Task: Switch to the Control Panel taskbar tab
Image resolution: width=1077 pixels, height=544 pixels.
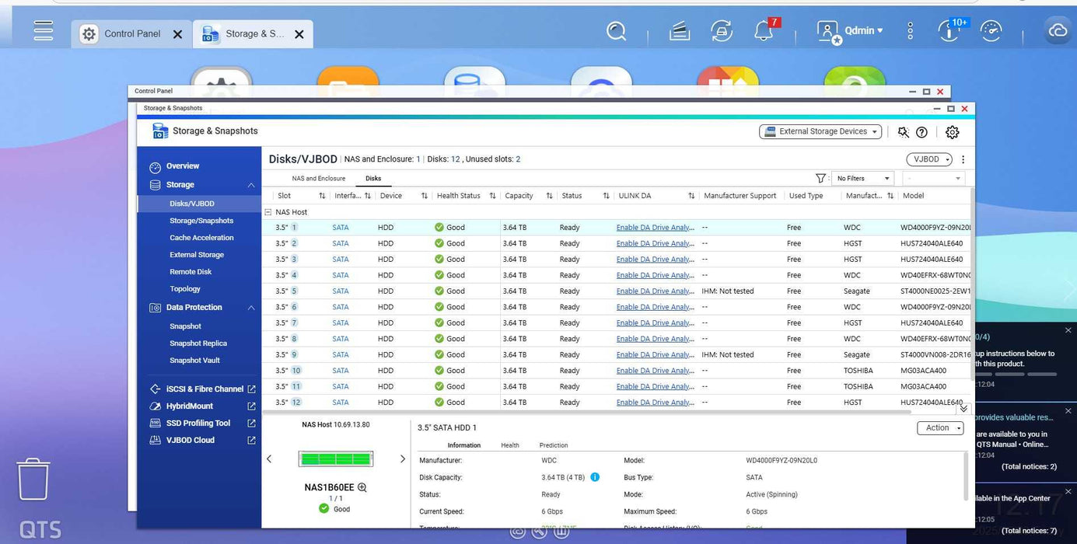Action: [x=132, y=34]
